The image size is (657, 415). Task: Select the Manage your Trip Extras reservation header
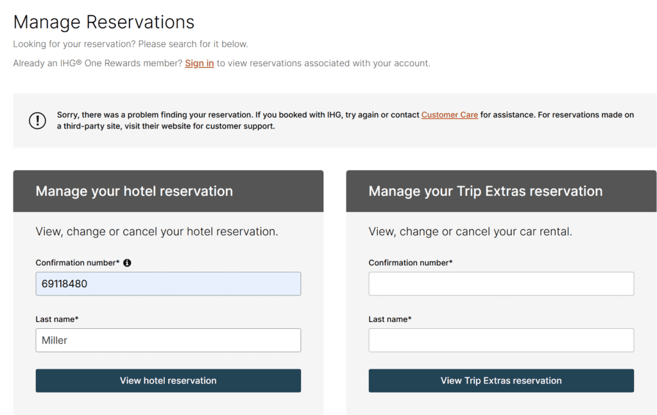(485, 191)
